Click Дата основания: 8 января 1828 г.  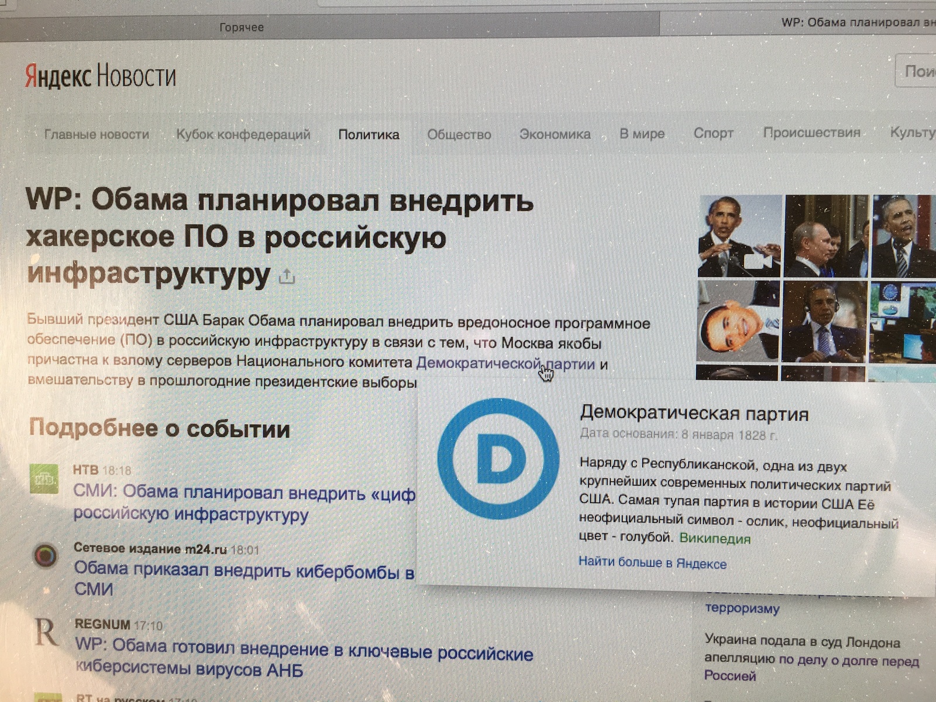tap(678, 434)
